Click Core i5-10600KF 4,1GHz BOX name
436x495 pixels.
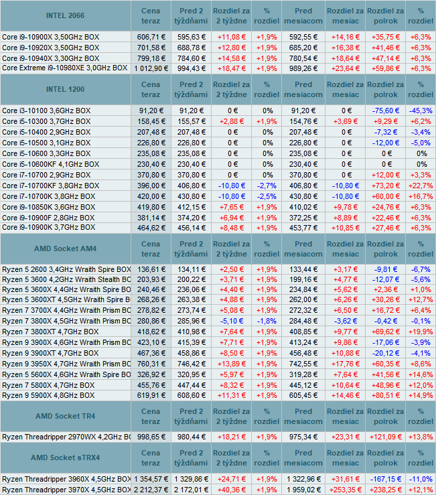(50, 165)
